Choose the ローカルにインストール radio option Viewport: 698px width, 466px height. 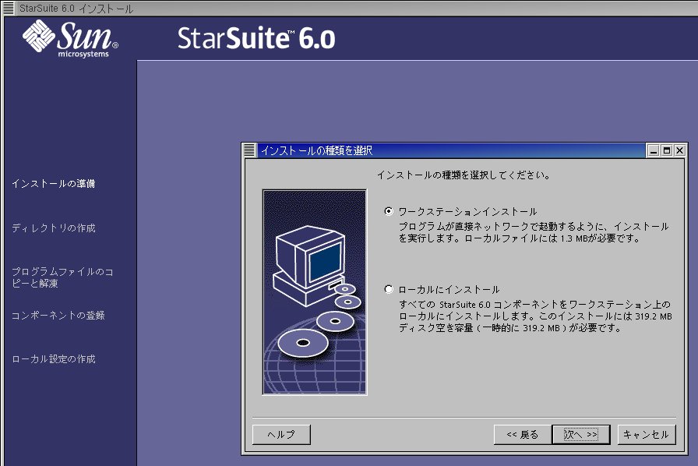point(389,290)
